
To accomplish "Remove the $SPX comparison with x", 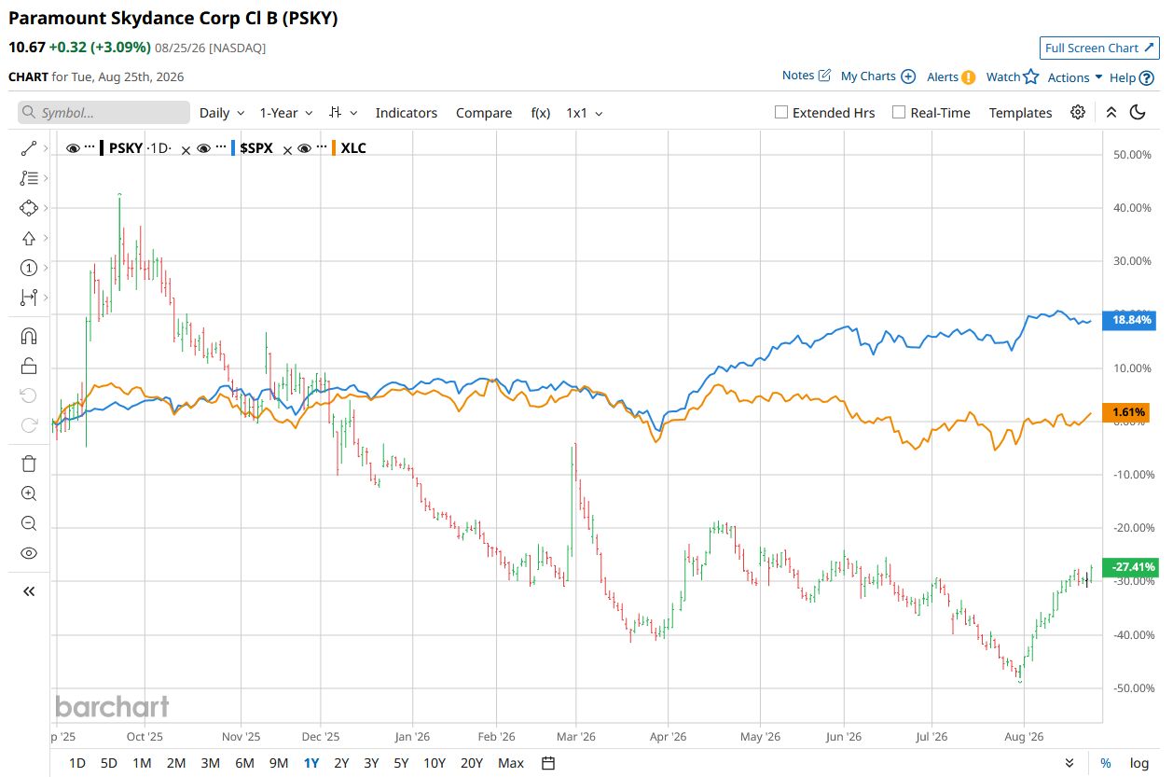I will pyautogui.click(x=287, y=149).
